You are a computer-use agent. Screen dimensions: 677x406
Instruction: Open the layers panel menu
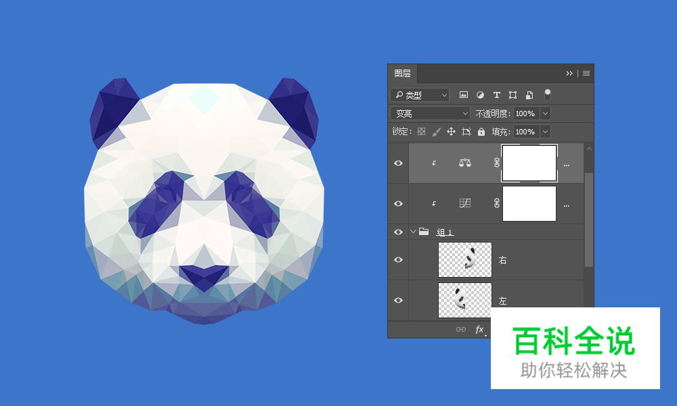(586, 73)
